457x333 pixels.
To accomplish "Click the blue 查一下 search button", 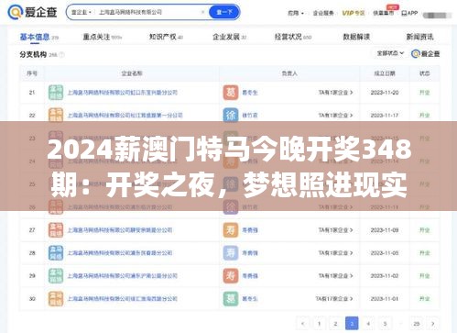I will point(224,12).
